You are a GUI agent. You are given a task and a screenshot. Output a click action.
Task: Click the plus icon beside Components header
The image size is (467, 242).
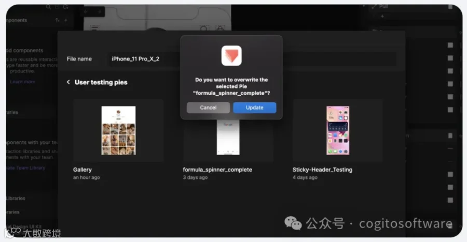(65, 20)
